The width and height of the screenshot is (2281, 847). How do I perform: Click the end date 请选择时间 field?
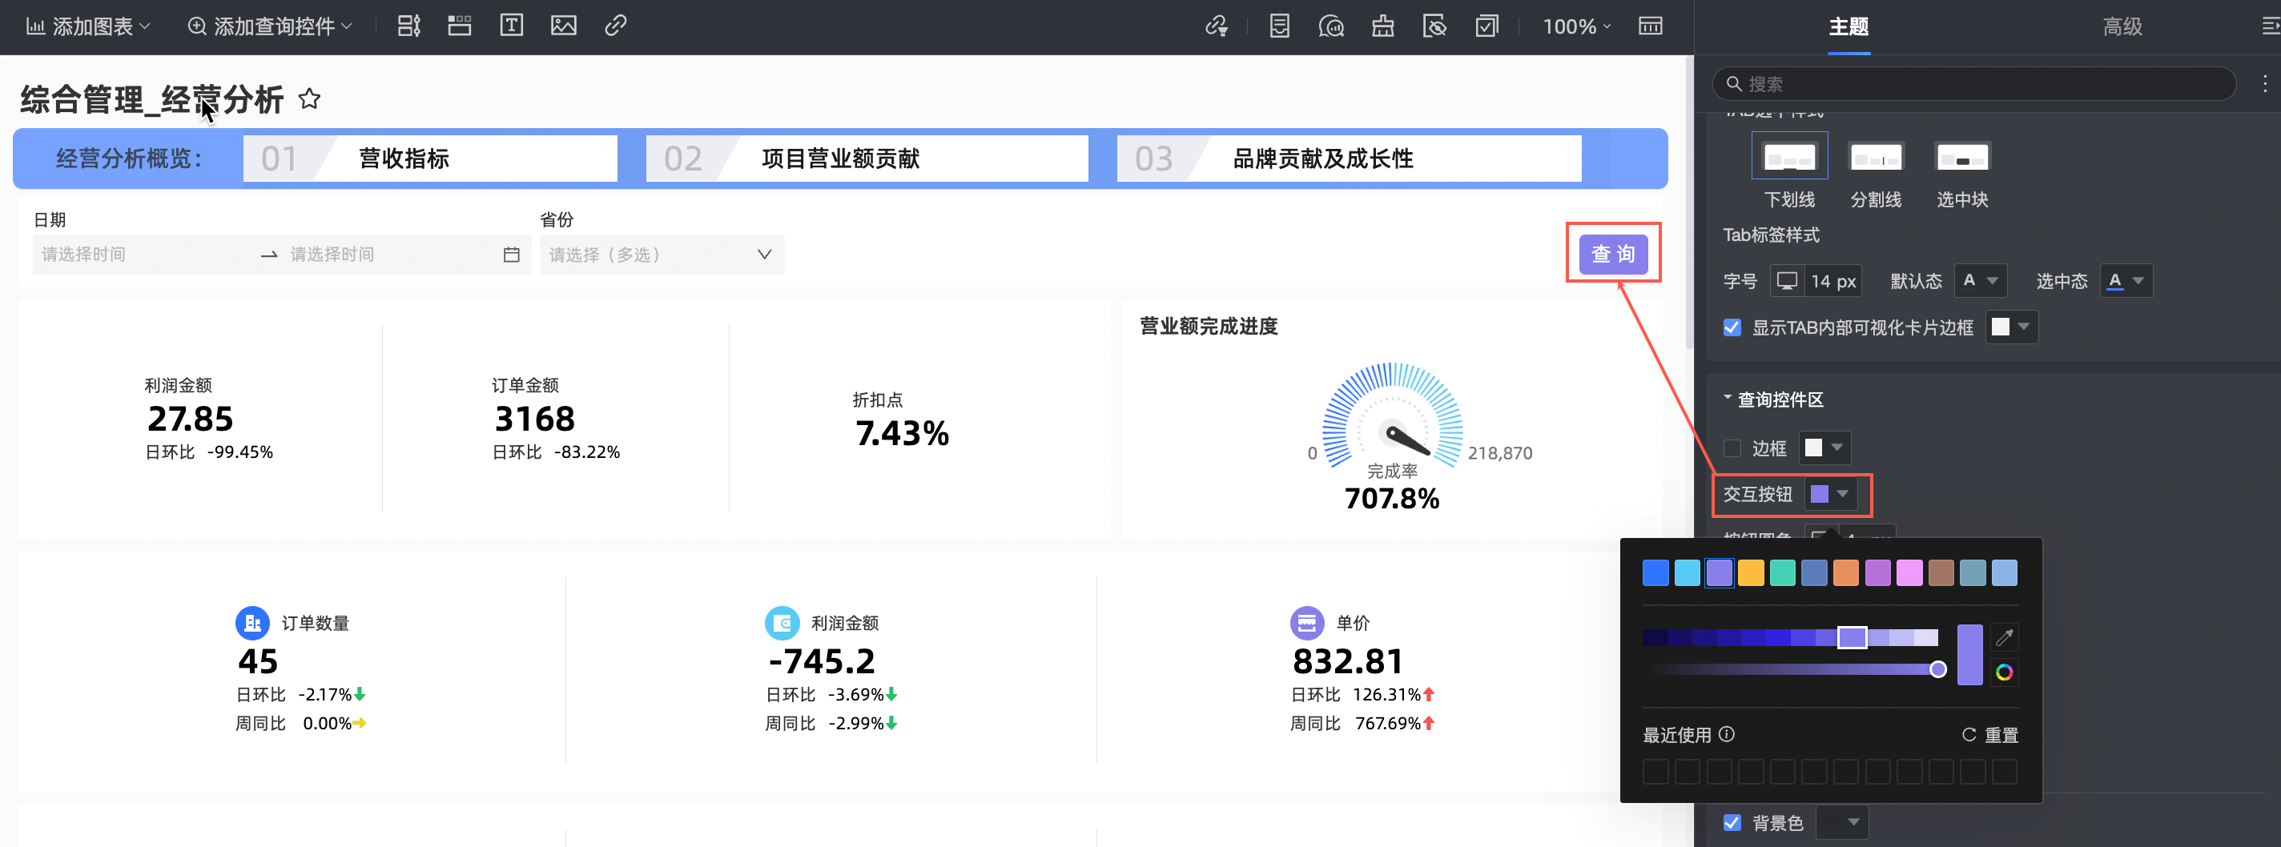click(x=389, y=254)
